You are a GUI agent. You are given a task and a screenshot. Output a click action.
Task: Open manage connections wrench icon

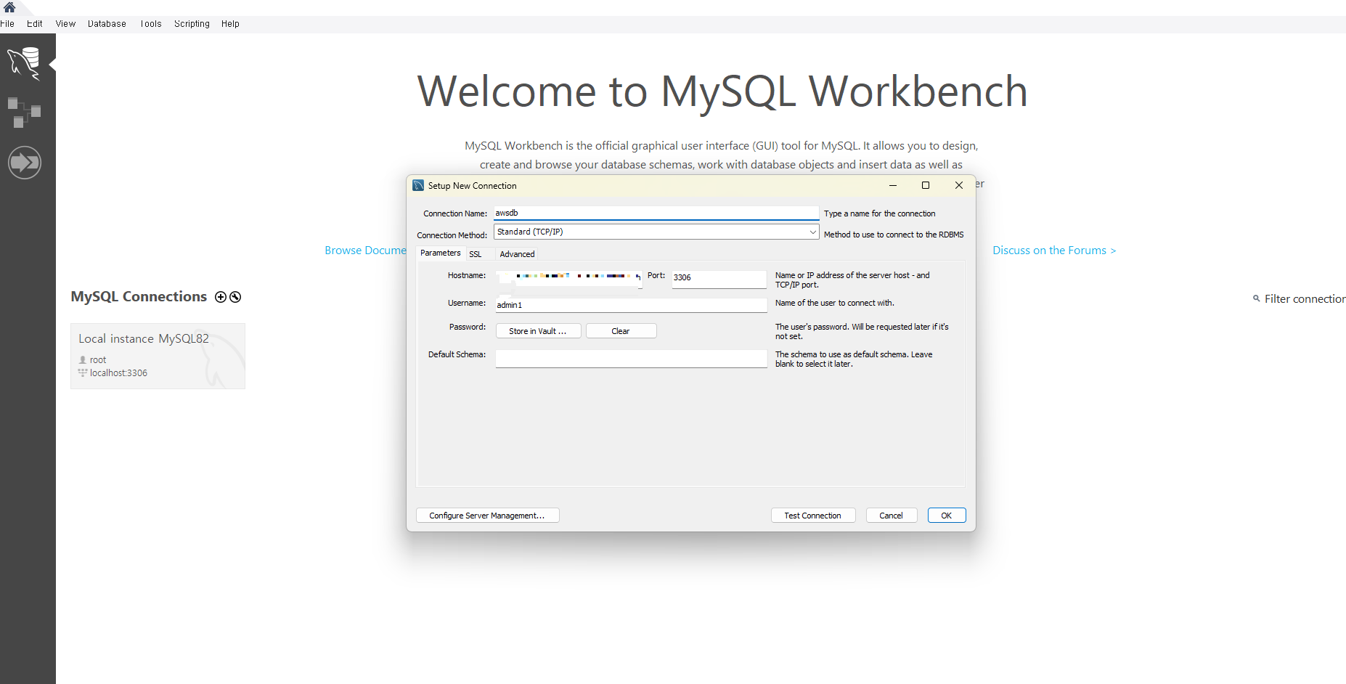pos(235,297)
